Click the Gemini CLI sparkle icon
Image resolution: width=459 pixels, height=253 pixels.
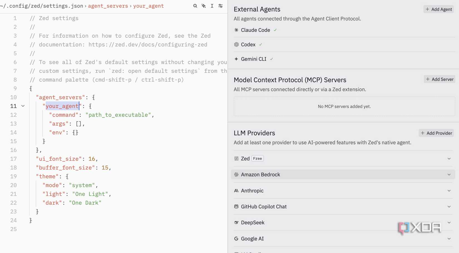236,59
